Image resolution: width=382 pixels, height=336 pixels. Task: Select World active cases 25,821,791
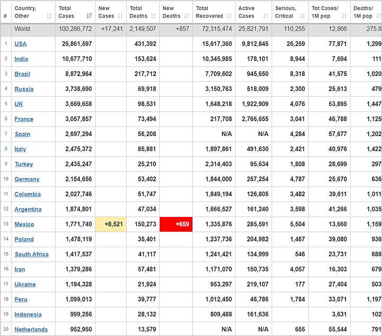click(x=254, y=29)
